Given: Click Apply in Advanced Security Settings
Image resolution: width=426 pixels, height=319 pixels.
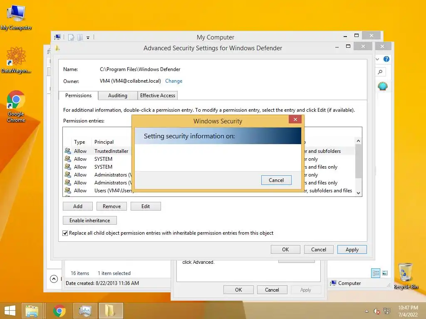Looking at the screenshot, I should pos(352,249).
